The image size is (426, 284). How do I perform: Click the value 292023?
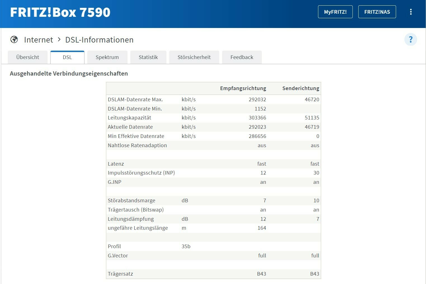click(257, 127)
